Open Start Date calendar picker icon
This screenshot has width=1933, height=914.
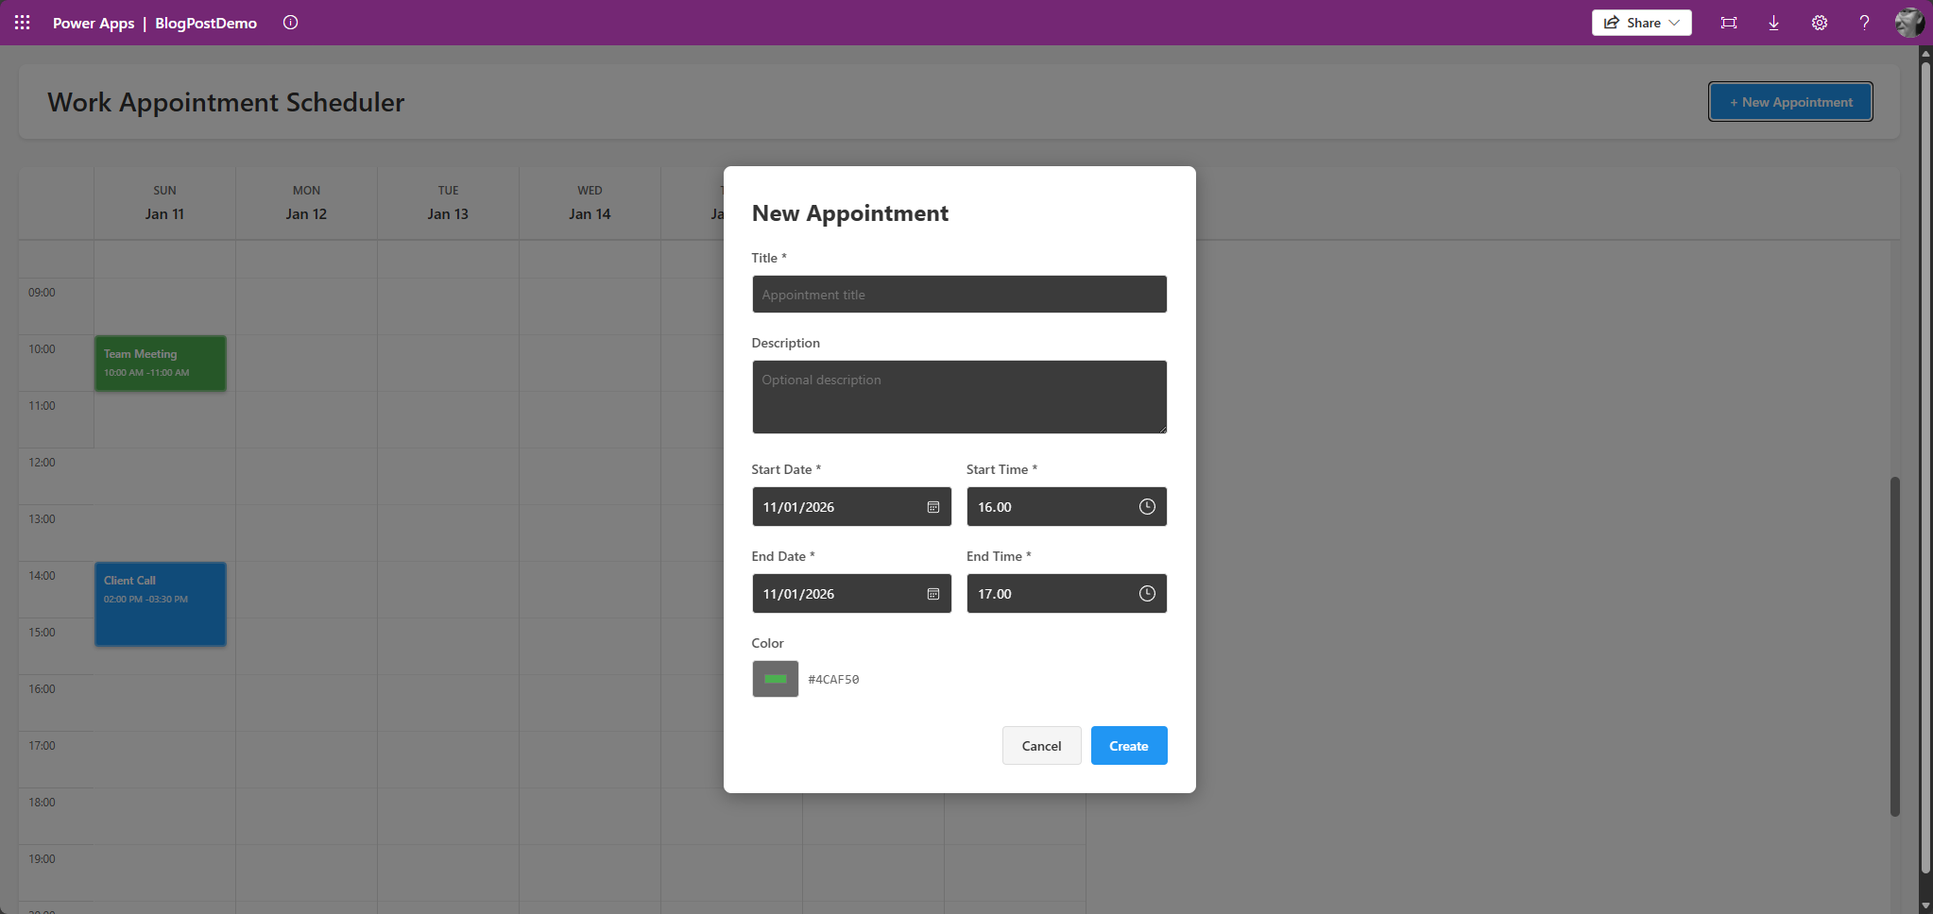coord(932,507)
